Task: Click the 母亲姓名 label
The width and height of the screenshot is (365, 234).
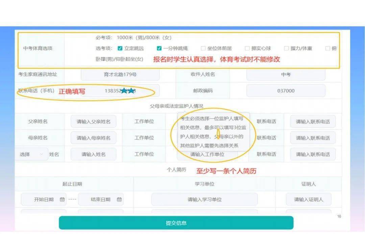Action: pyautogui.click(x=38, y=138)
